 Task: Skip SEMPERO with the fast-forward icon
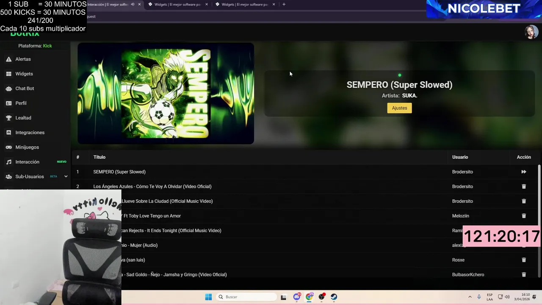(524, 172)
